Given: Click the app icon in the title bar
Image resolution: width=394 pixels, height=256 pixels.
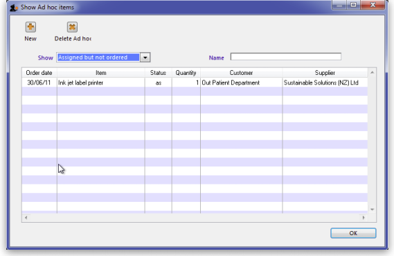Looking at the screenshot, I should point(14,8).
